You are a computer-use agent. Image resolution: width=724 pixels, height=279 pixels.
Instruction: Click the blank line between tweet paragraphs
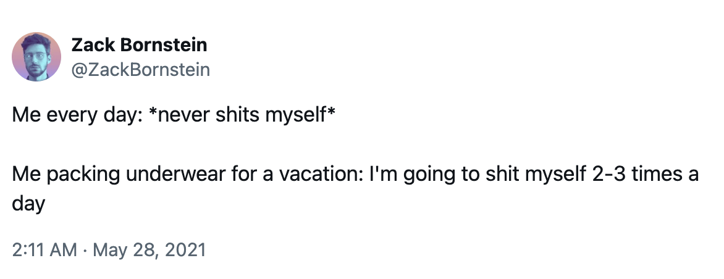247,146
